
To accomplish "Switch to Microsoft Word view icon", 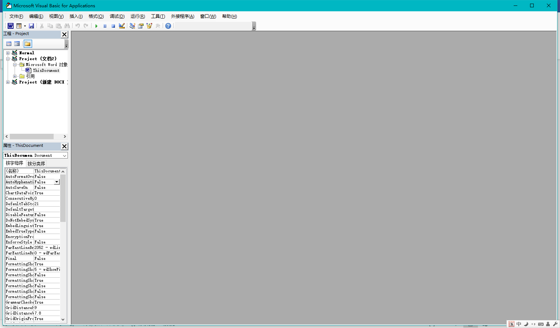I will tap(11, 26).
